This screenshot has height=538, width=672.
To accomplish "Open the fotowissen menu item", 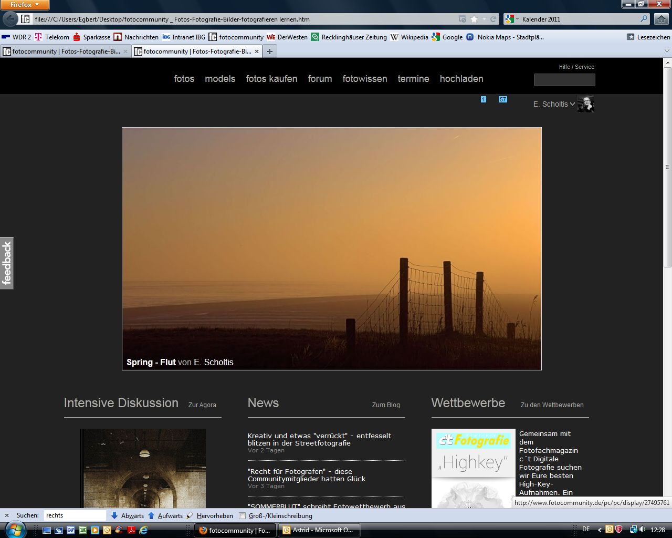I will 365,79.
